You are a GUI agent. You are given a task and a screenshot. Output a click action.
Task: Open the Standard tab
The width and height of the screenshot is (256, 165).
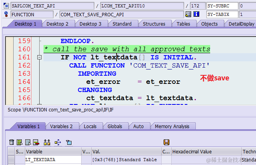[x=122, y=24]
